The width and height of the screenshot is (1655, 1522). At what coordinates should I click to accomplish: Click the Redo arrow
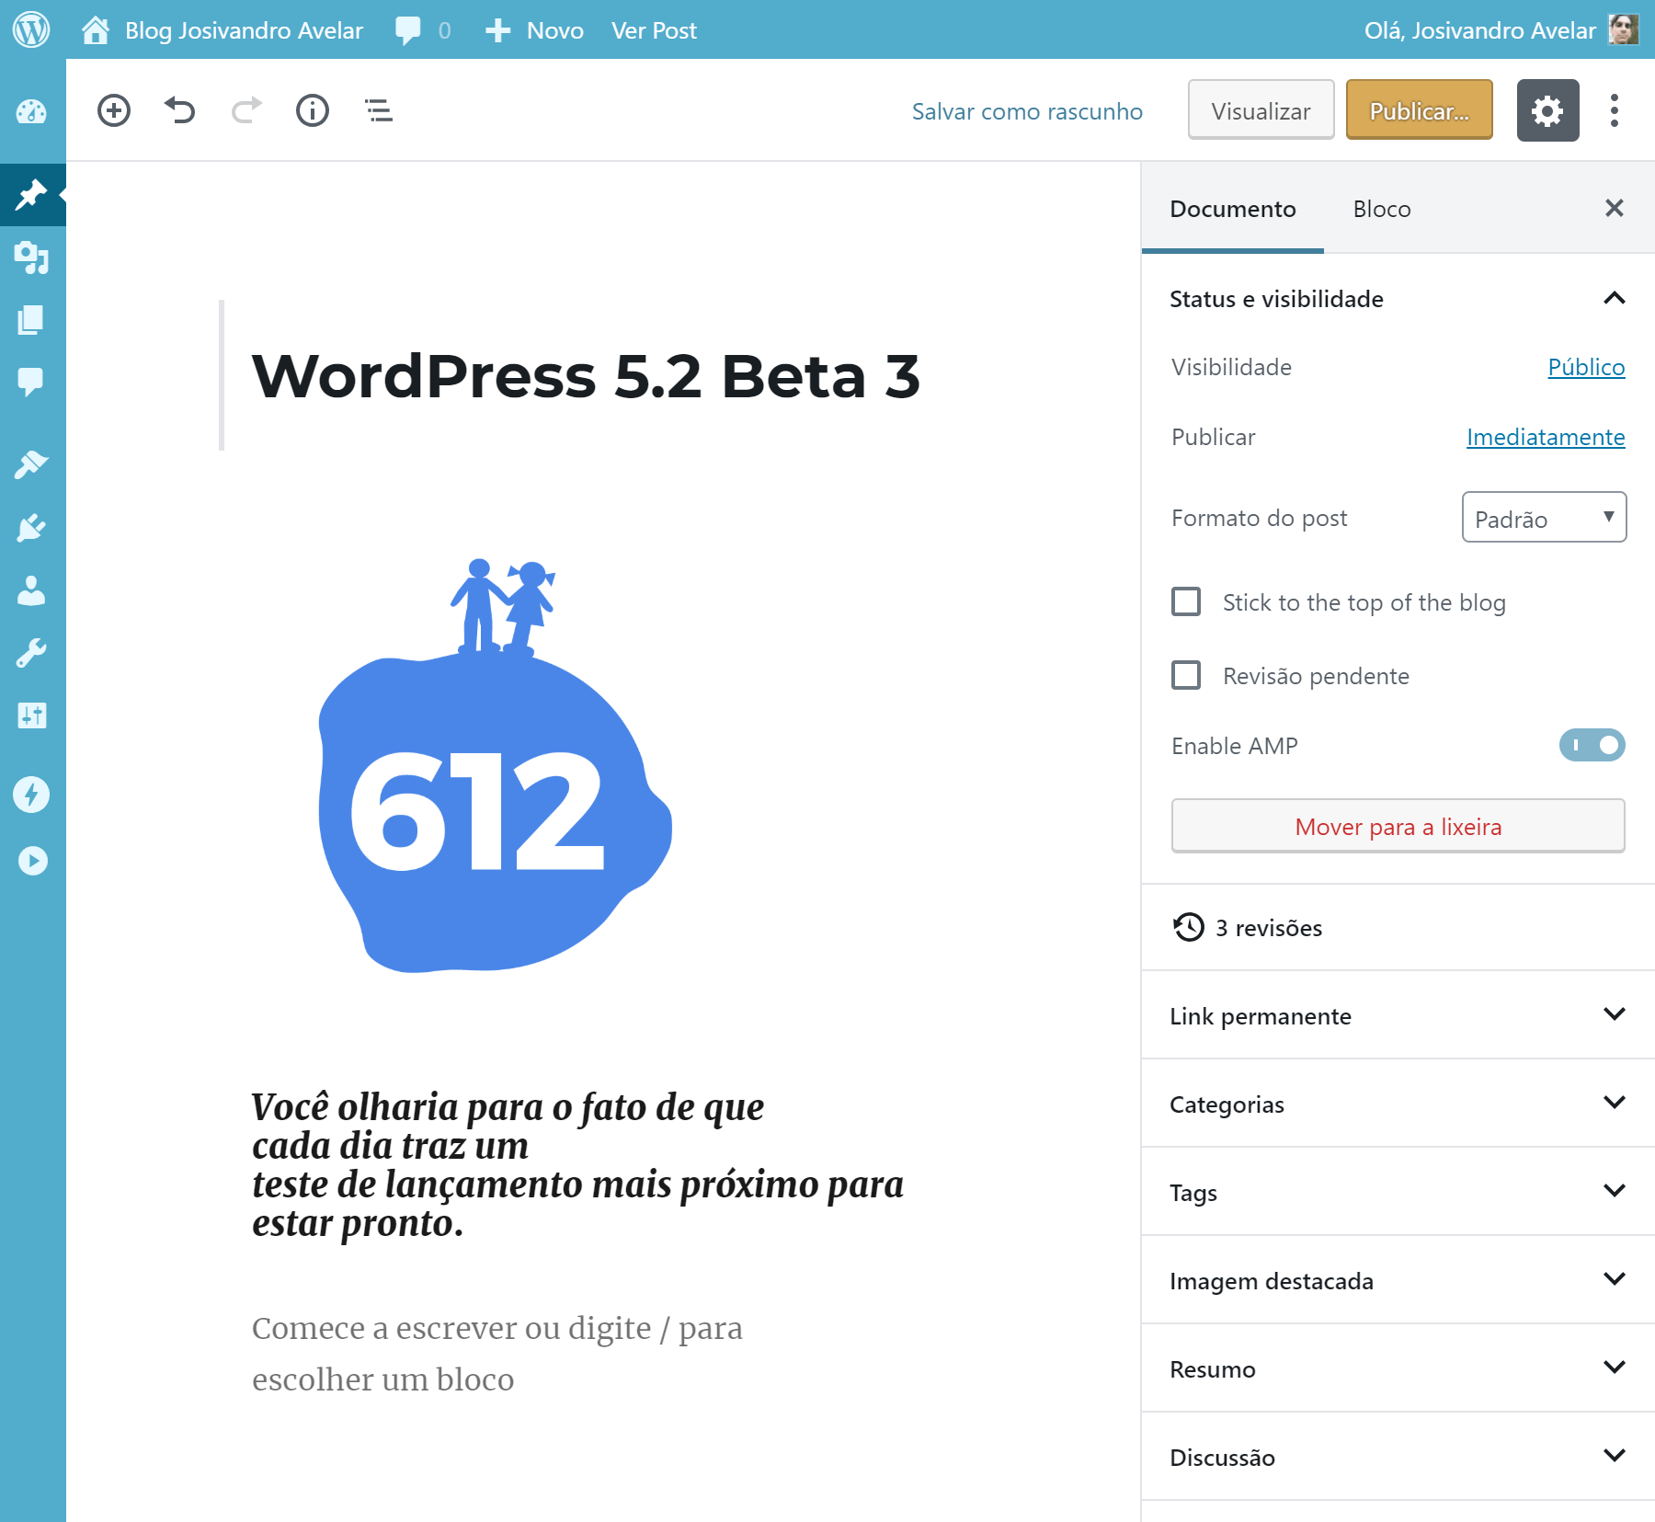[246, 111]
